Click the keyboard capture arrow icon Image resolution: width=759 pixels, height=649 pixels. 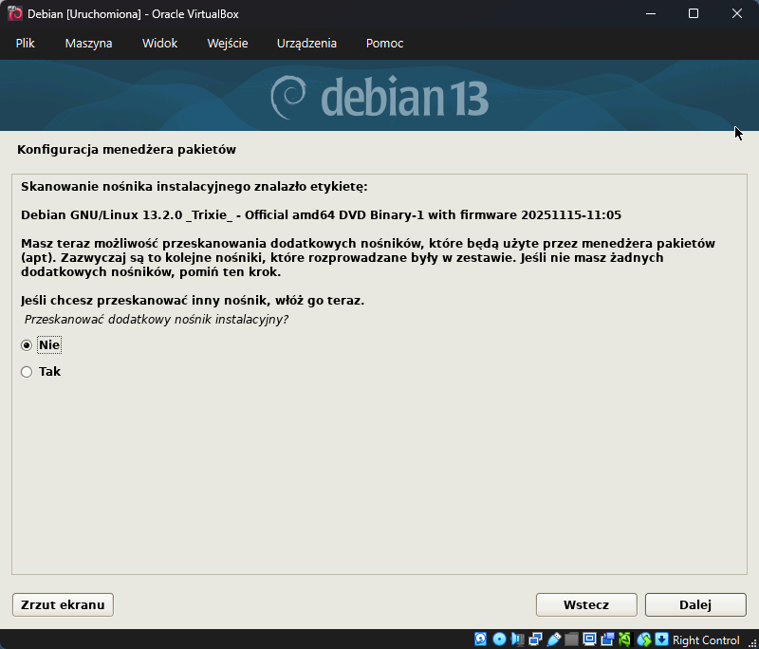(x=661, y=640)
